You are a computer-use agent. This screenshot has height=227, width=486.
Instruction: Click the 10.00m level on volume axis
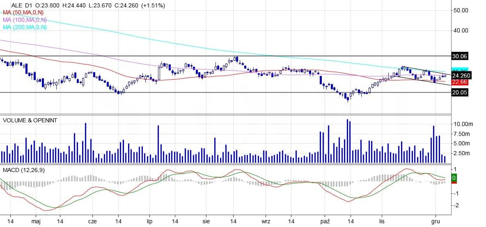(x=462, y=124)
